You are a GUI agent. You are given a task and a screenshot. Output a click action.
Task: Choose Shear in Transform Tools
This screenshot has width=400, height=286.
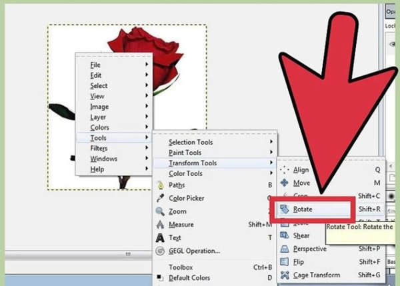[331, 235]
